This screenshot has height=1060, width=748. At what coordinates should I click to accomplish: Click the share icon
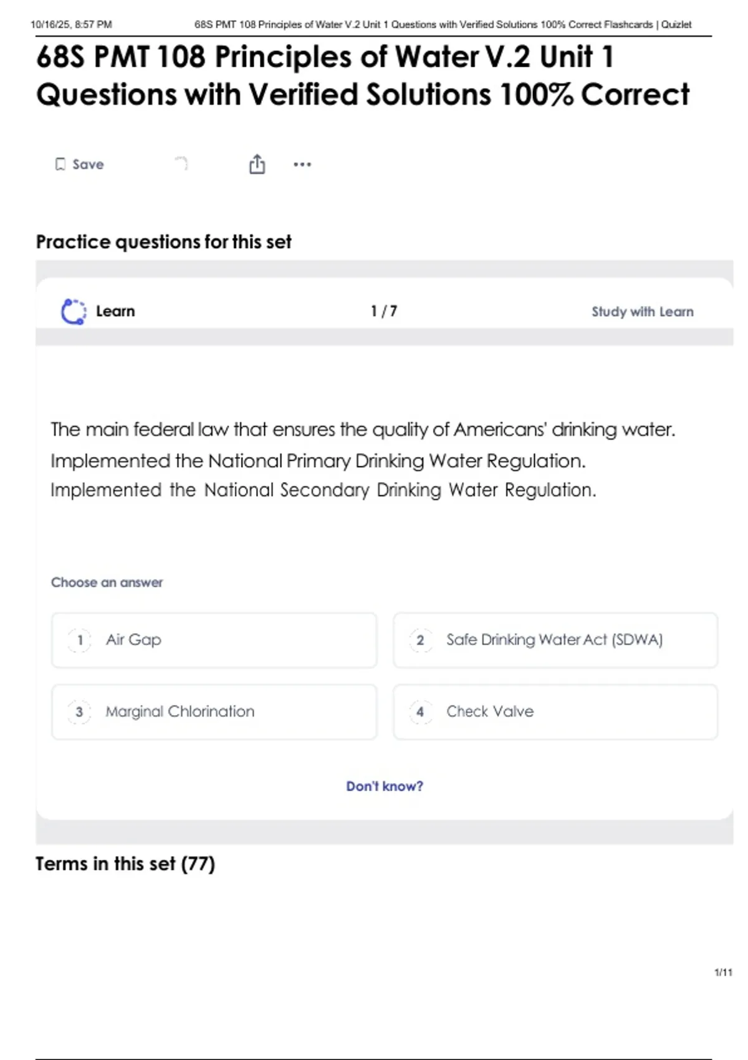257,165
